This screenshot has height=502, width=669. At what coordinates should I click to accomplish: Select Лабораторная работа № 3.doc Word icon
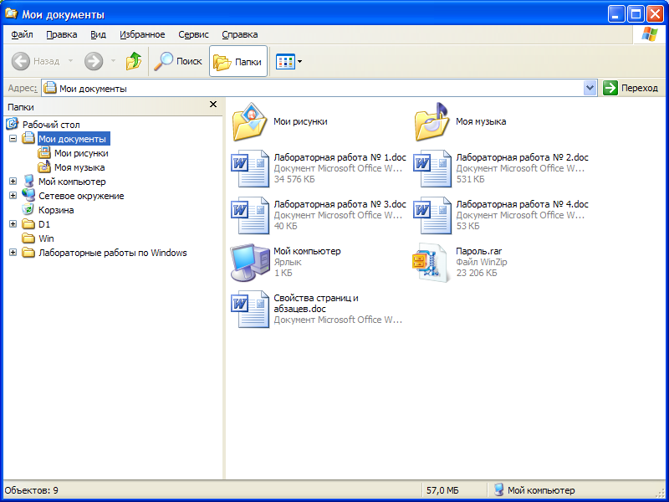(250, 216)
